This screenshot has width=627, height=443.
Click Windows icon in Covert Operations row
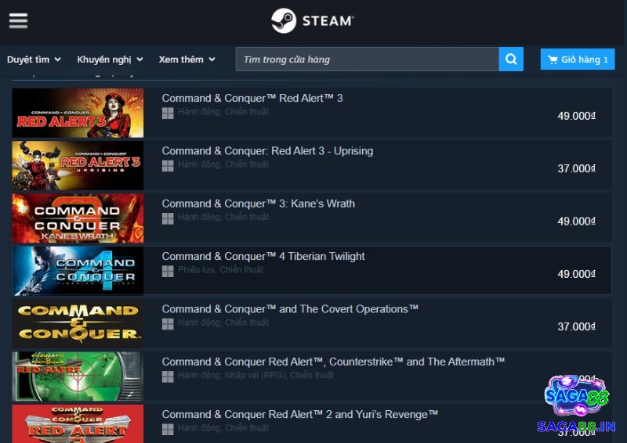(x=168, y=324)
